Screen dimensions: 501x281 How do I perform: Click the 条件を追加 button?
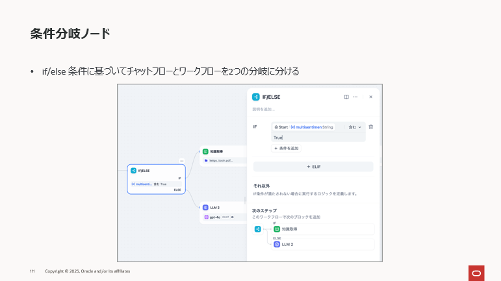[x=286, y=149]
